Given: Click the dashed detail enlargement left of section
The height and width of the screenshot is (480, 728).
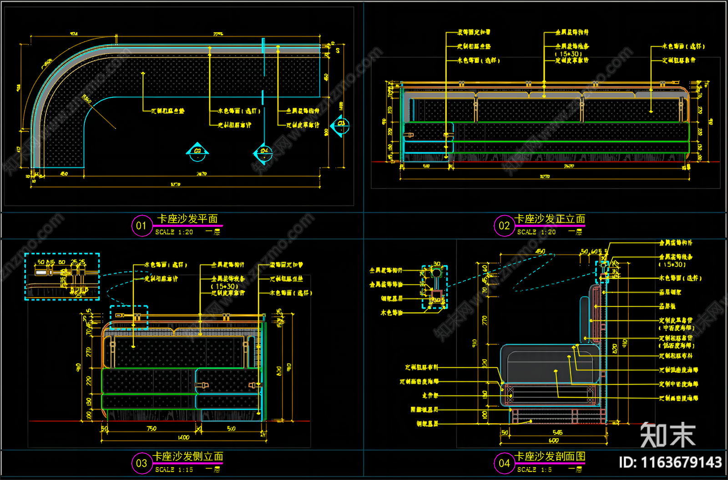Looking at the screenshot, I should (x=435, y=287).
